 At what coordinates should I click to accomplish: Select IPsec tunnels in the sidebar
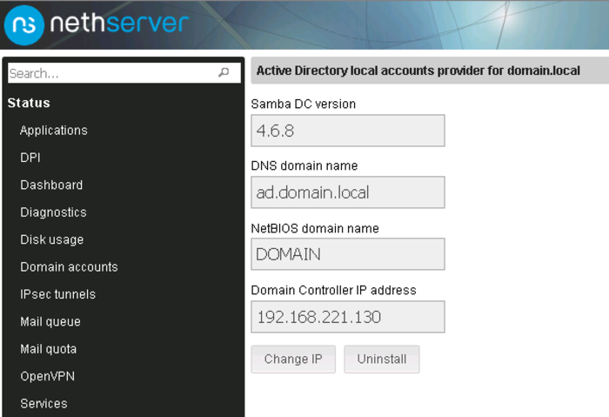[x=58, y=294]
